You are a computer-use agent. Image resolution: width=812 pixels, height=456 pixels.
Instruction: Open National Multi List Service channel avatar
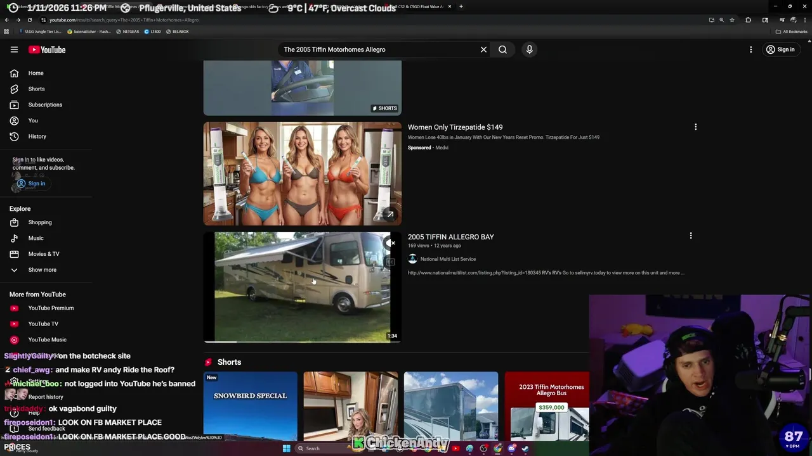pos(412,259)
